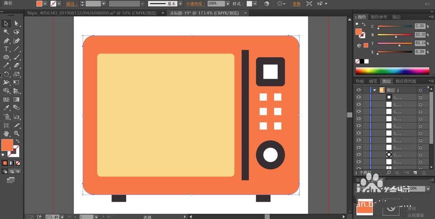Select the Pencil tool
This screenshot has width=435, height=219.
point(6,65)
